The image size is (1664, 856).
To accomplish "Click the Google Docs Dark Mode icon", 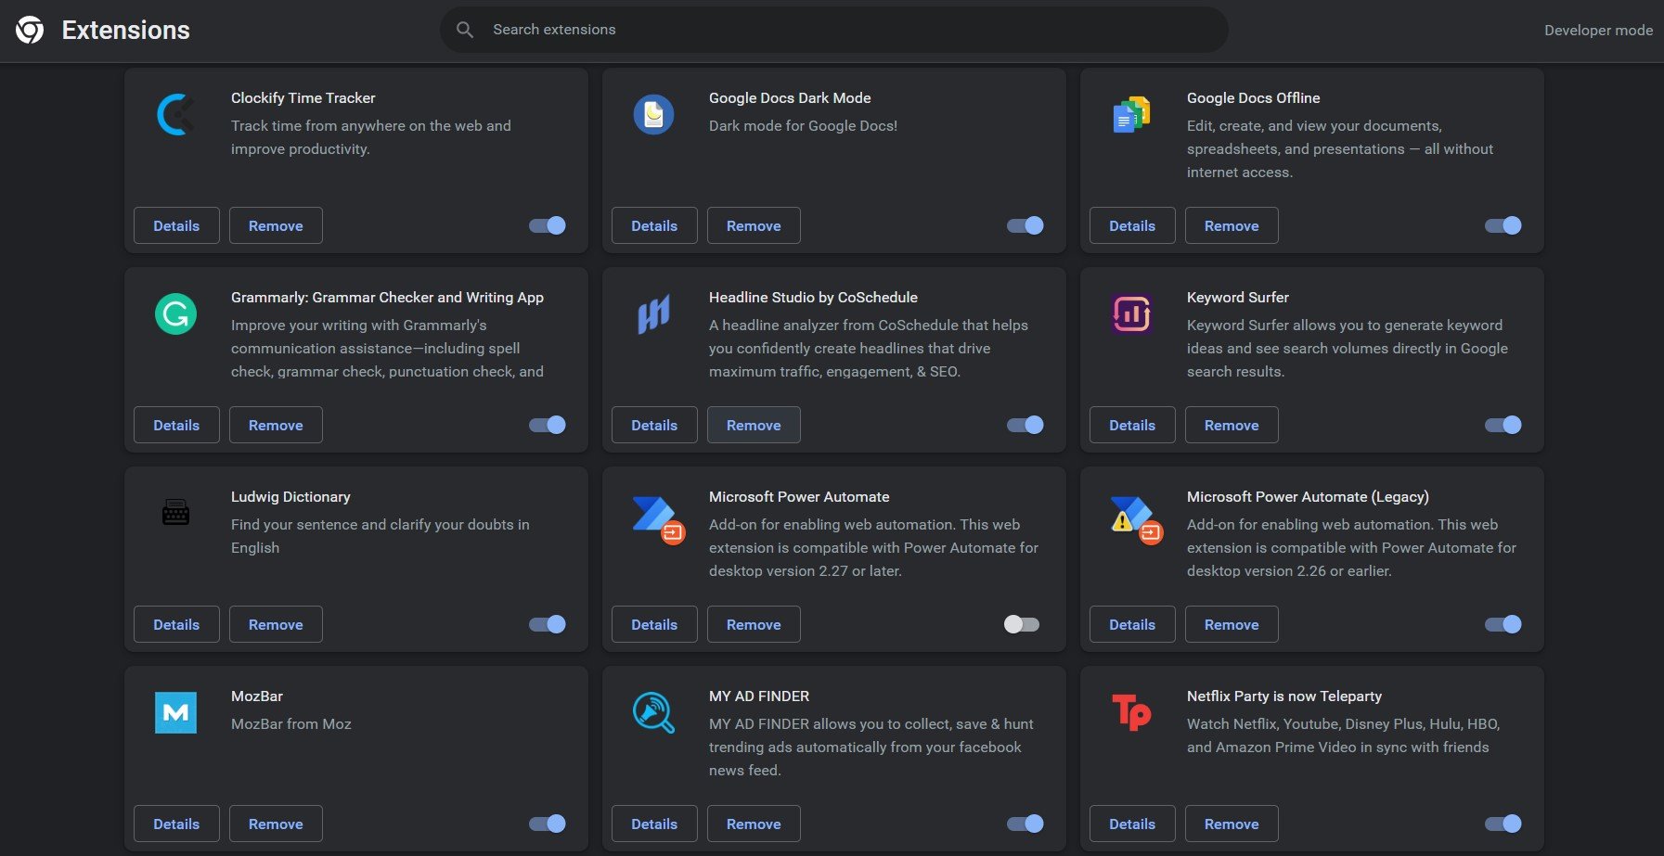I will [653, 115].
